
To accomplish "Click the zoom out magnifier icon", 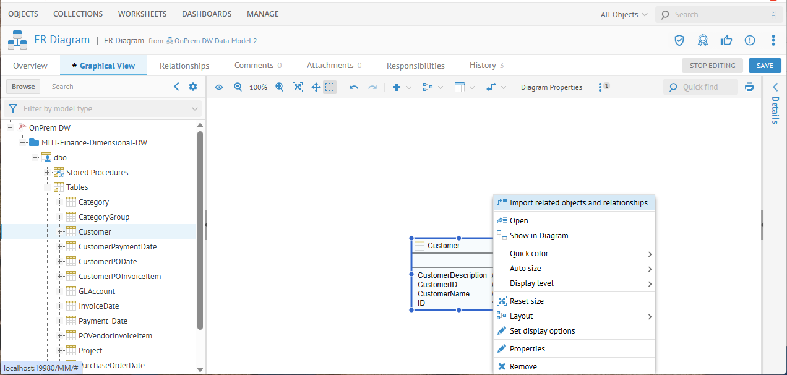I will [x=238, y=87].
